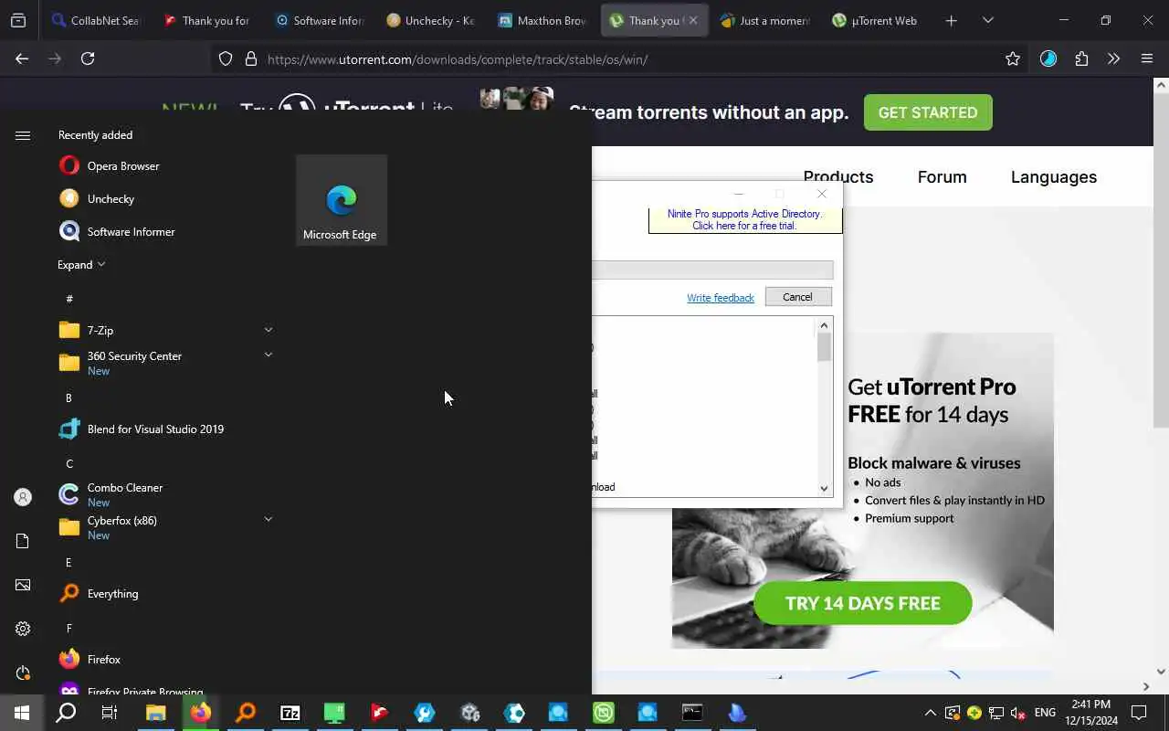Click the GET STARTED button

(x=928, y=112)
